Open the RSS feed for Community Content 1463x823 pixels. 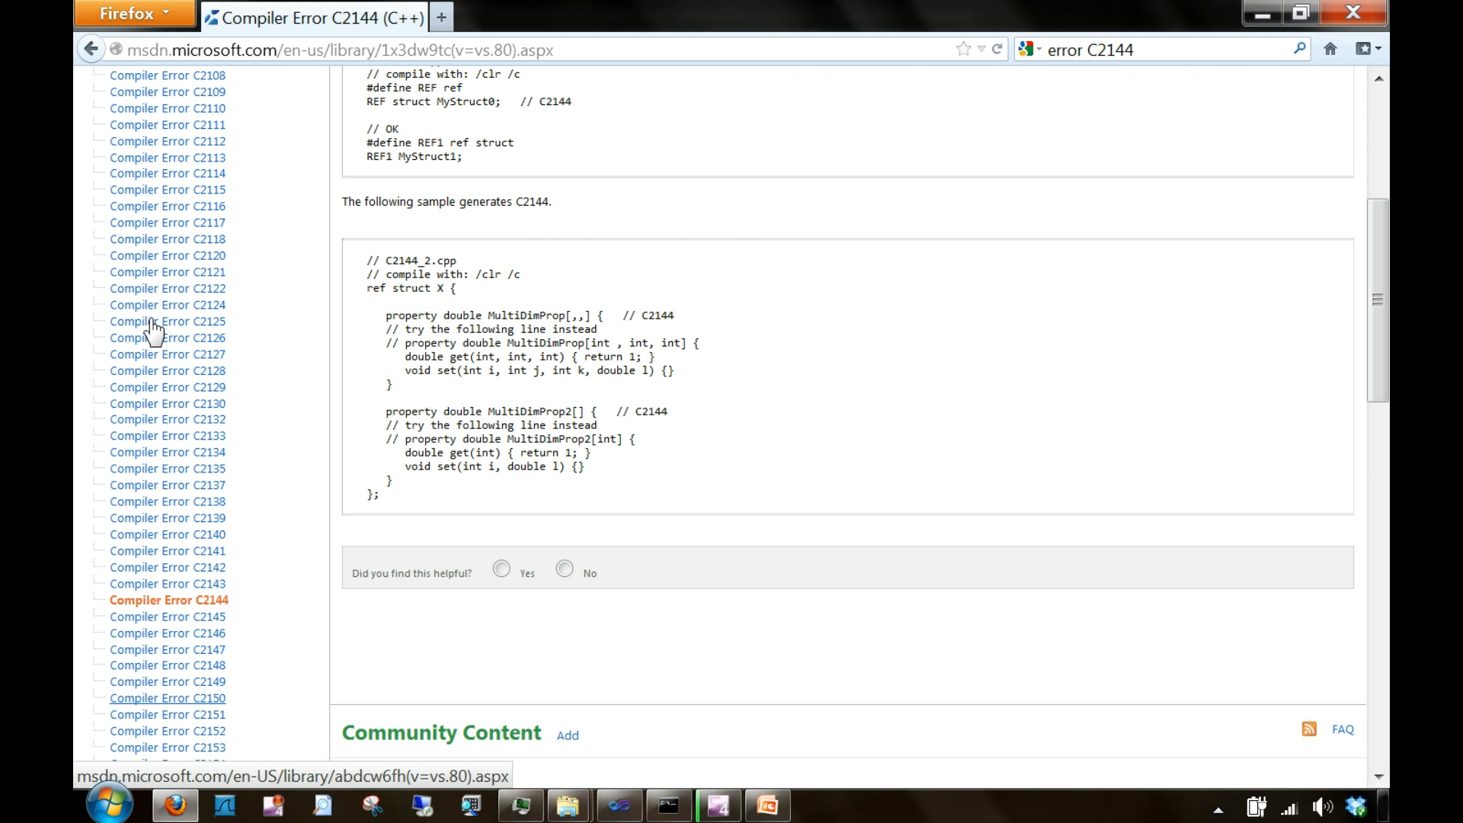pos(1309,729)
